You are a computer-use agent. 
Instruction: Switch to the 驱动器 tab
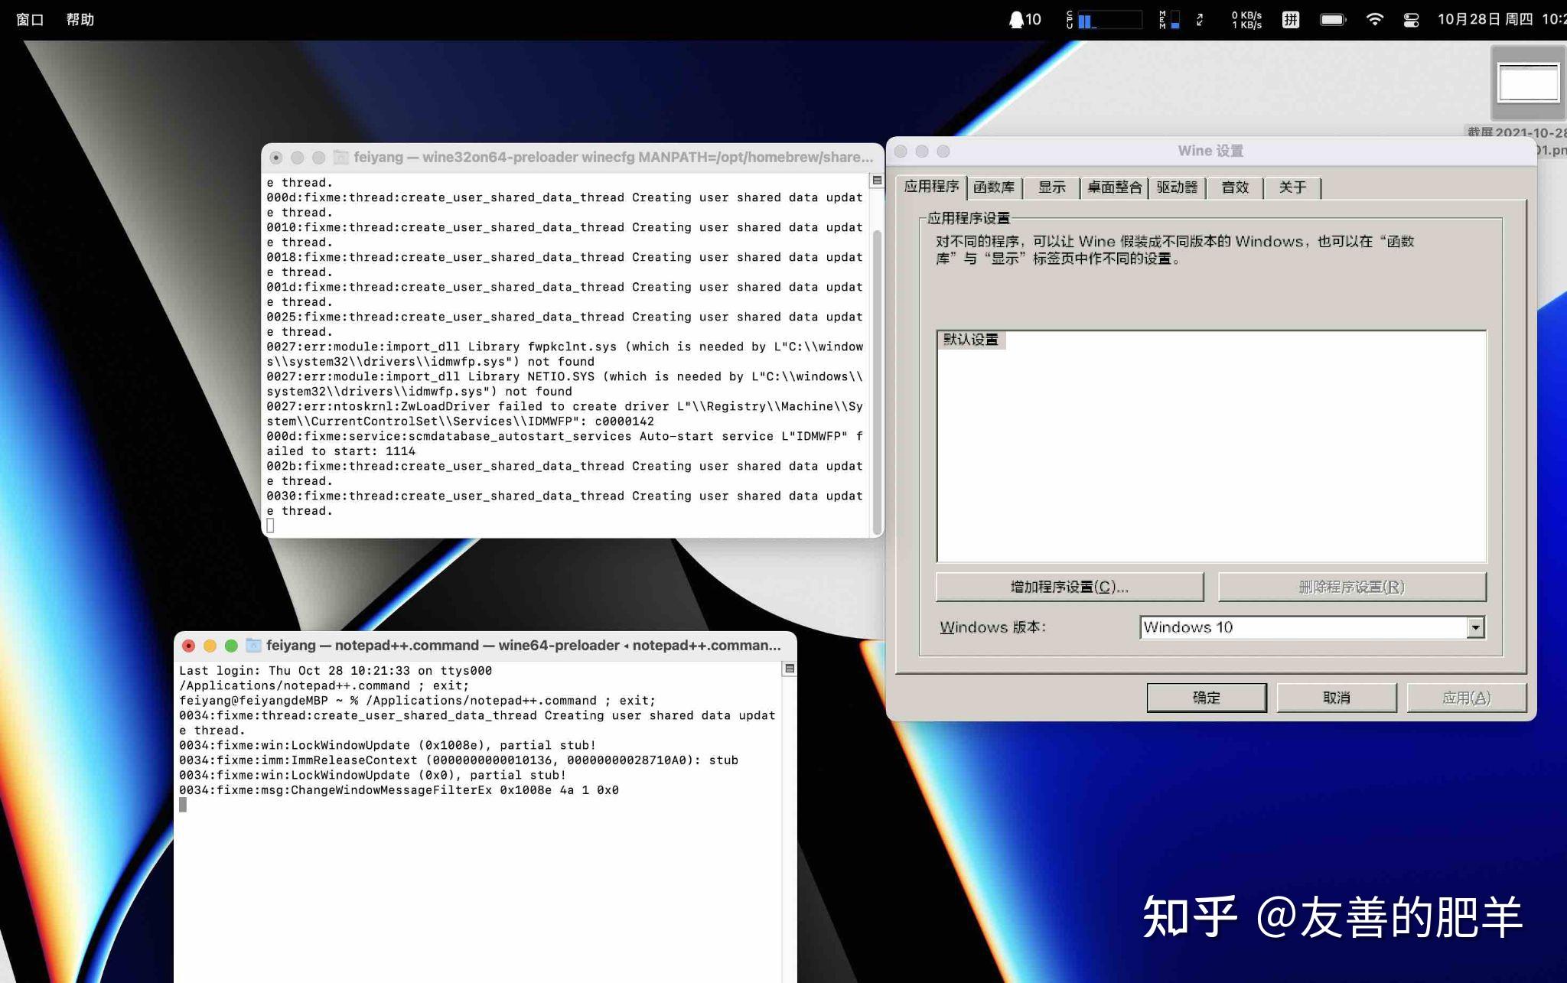click(x=1177, y=187)
